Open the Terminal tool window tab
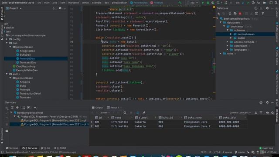Screen dimensions: 279x157 coord(12,148)
